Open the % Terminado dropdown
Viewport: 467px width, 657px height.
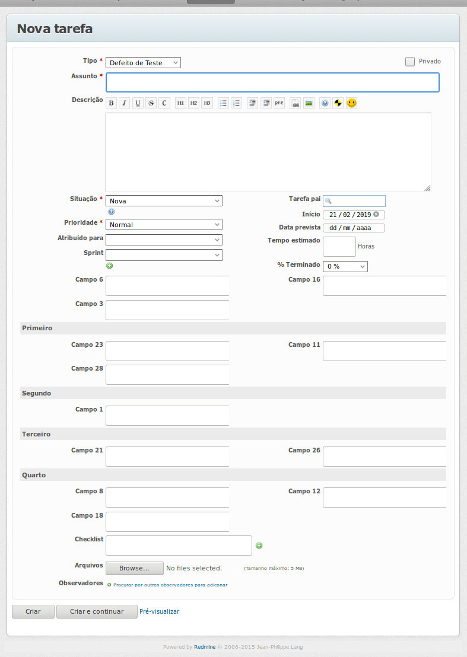(x=345, y=266)
